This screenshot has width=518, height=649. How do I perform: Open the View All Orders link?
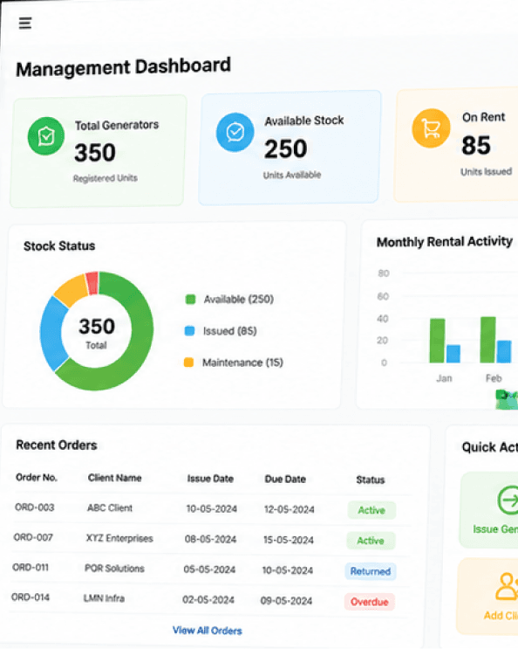[x=208, y=631]
